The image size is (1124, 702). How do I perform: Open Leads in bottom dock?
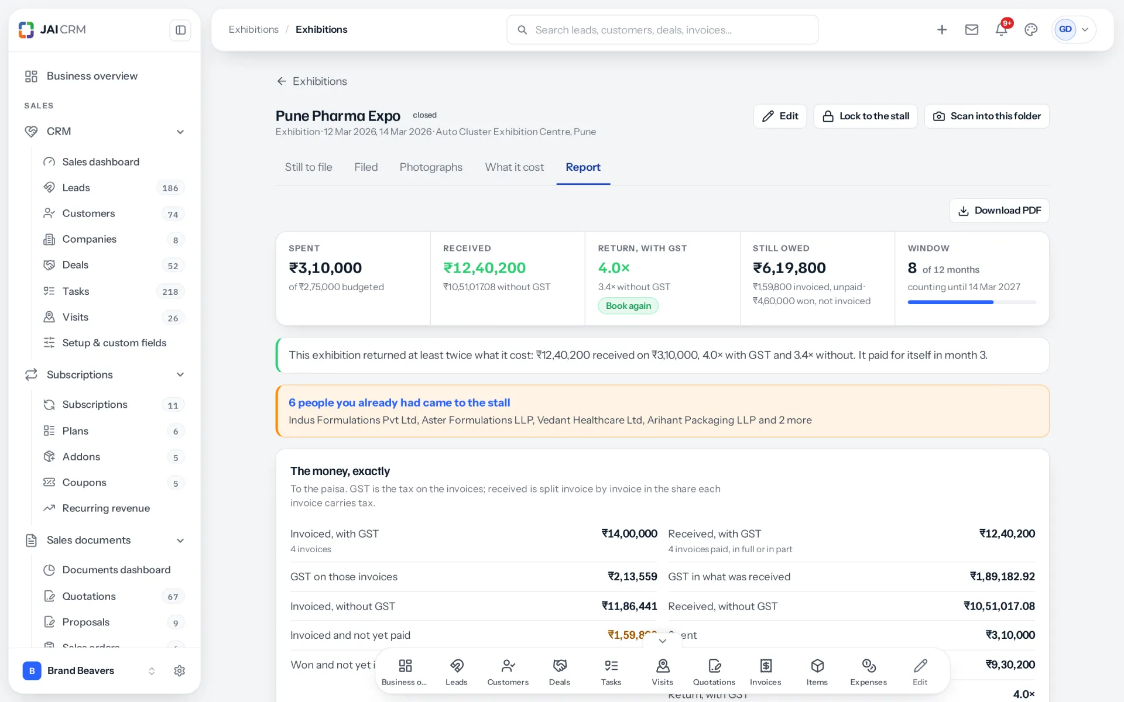click(457, 672)
